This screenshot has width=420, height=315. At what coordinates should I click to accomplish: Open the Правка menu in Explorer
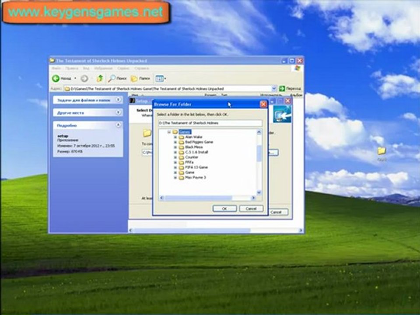72,68
